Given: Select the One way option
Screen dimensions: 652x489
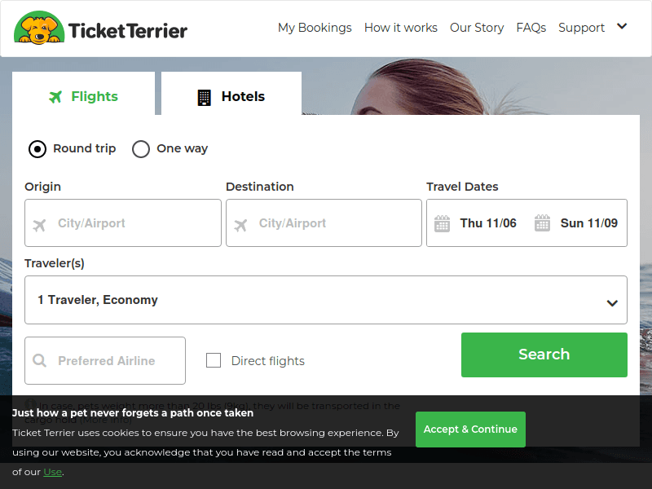Looking at the screenshot, I should point(140,149).
